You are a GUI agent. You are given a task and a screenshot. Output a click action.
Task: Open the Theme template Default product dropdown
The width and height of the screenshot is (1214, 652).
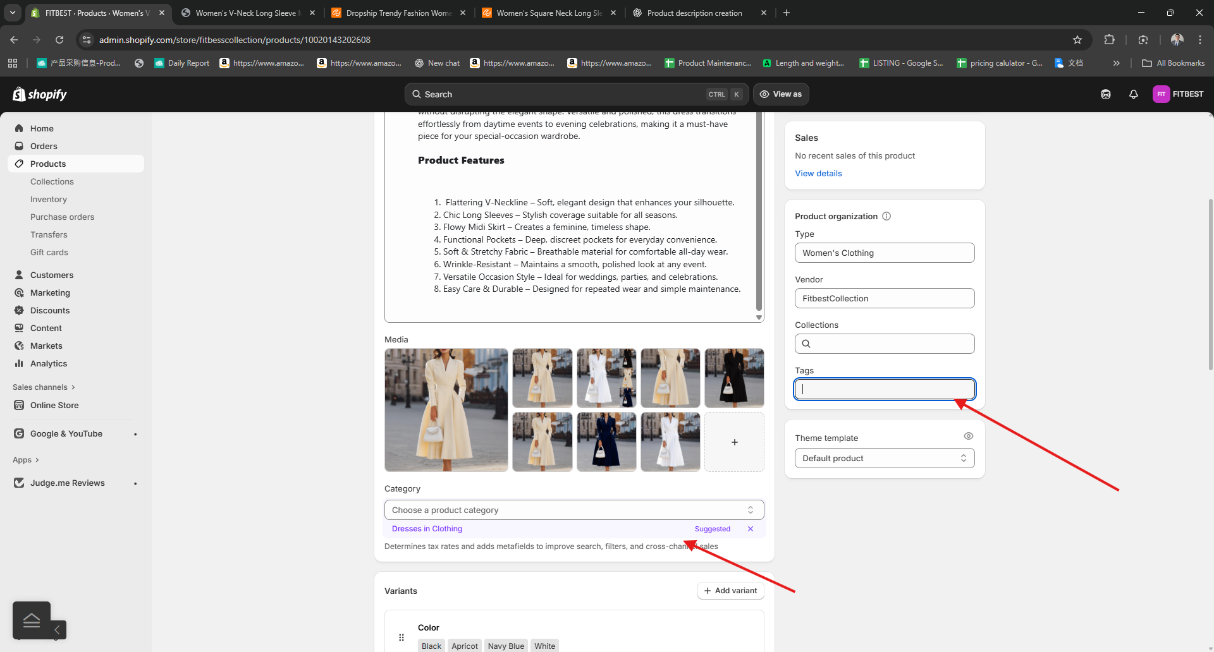[x=884, y=458]
